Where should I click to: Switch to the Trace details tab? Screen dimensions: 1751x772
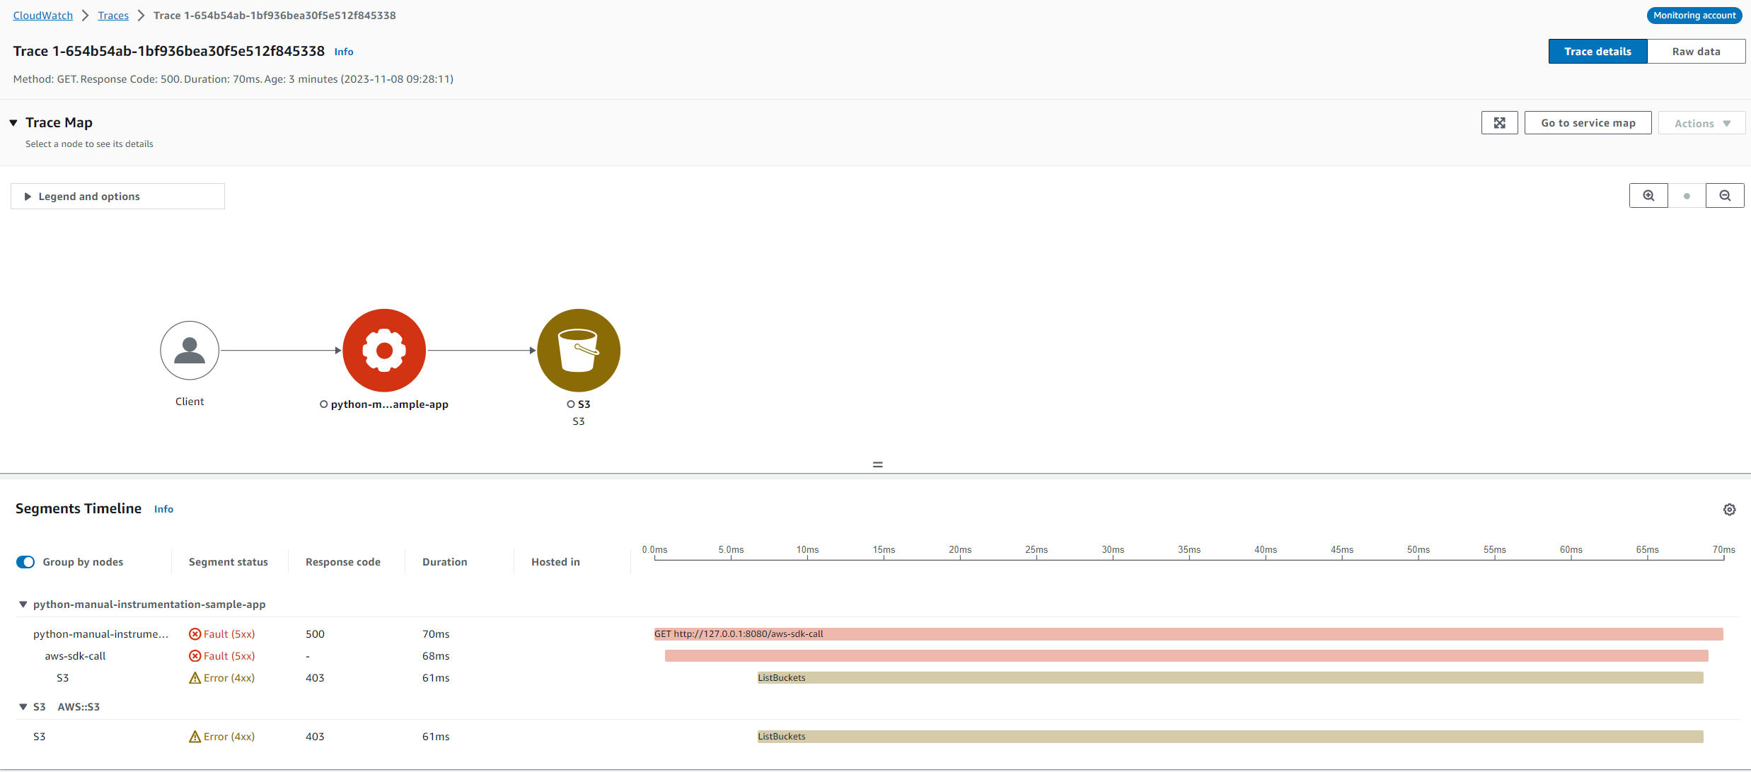(1597, 52)
